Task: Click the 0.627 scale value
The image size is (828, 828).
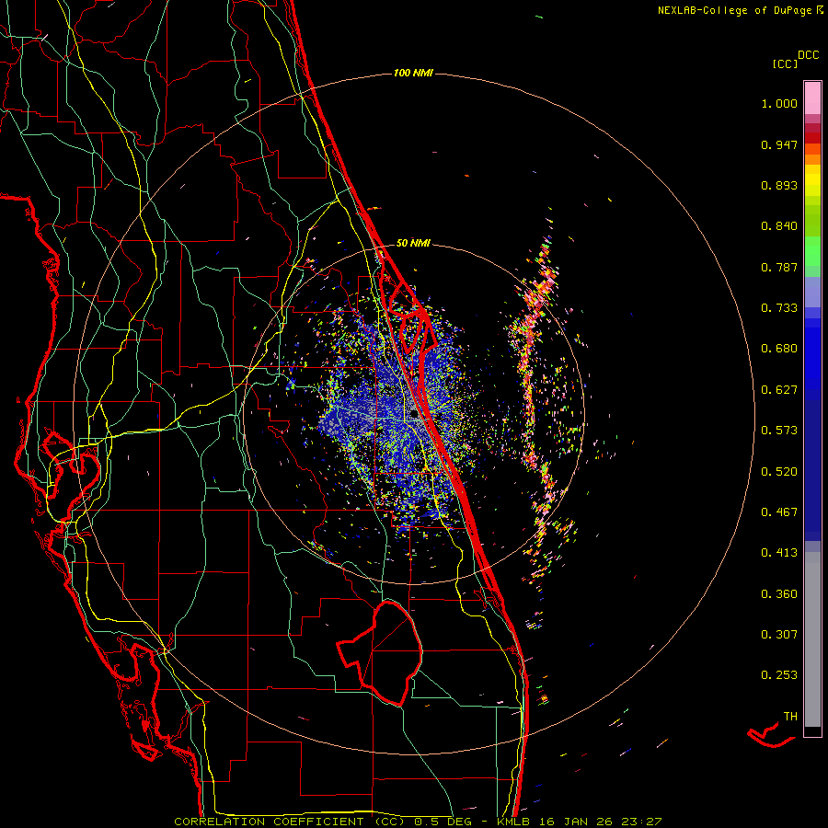Action: (779, 390)
